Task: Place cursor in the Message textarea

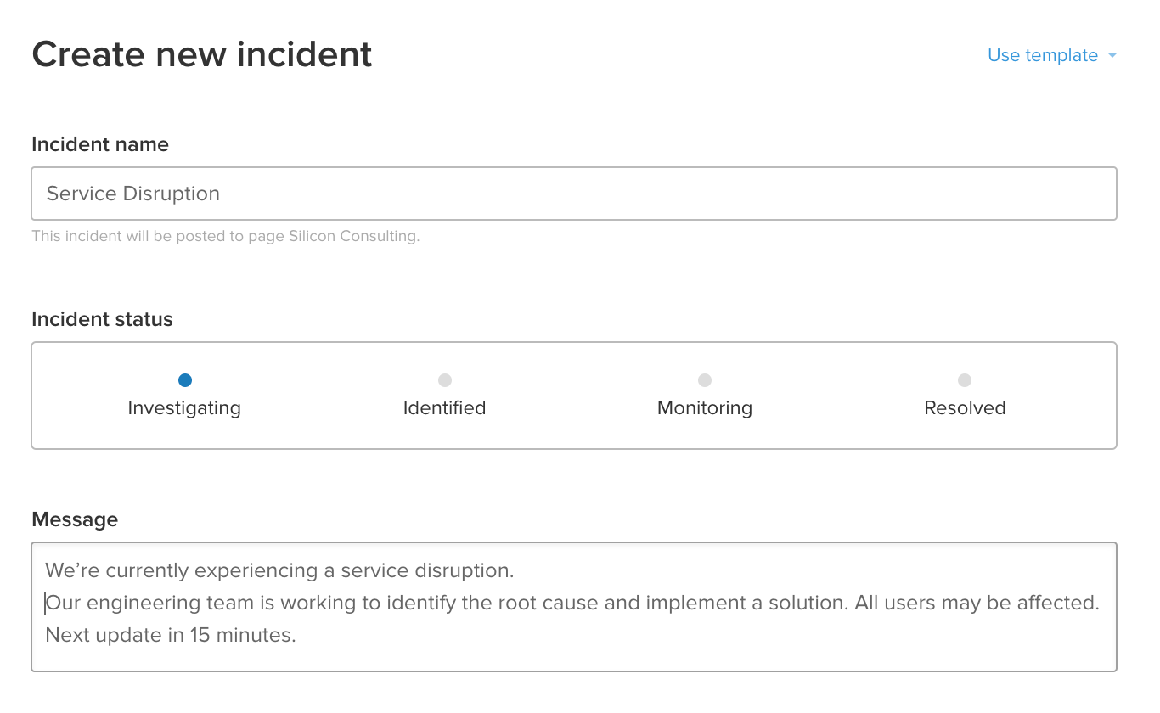Action: tap(574, 604)
